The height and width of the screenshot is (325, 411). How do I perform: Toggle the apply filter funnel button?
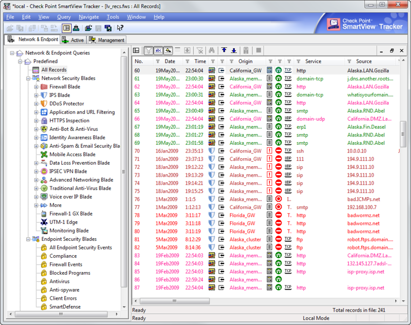(x=148, y=50)
